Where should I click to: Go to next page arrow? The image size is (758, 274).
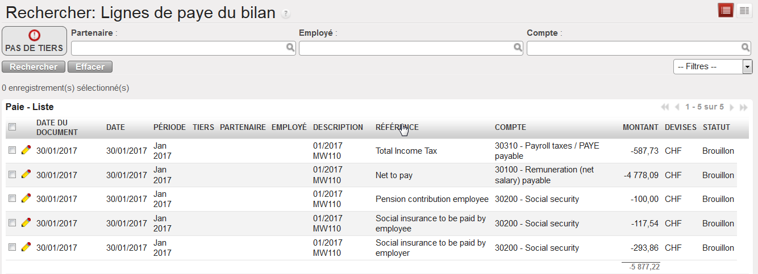732,107
